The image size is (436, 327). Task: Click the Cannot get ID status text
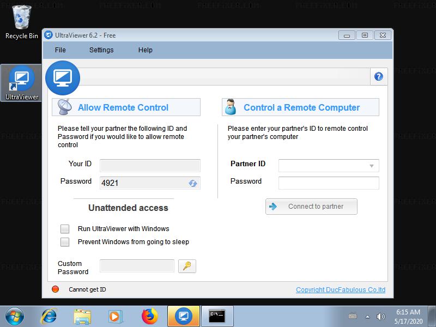[87, 289]
